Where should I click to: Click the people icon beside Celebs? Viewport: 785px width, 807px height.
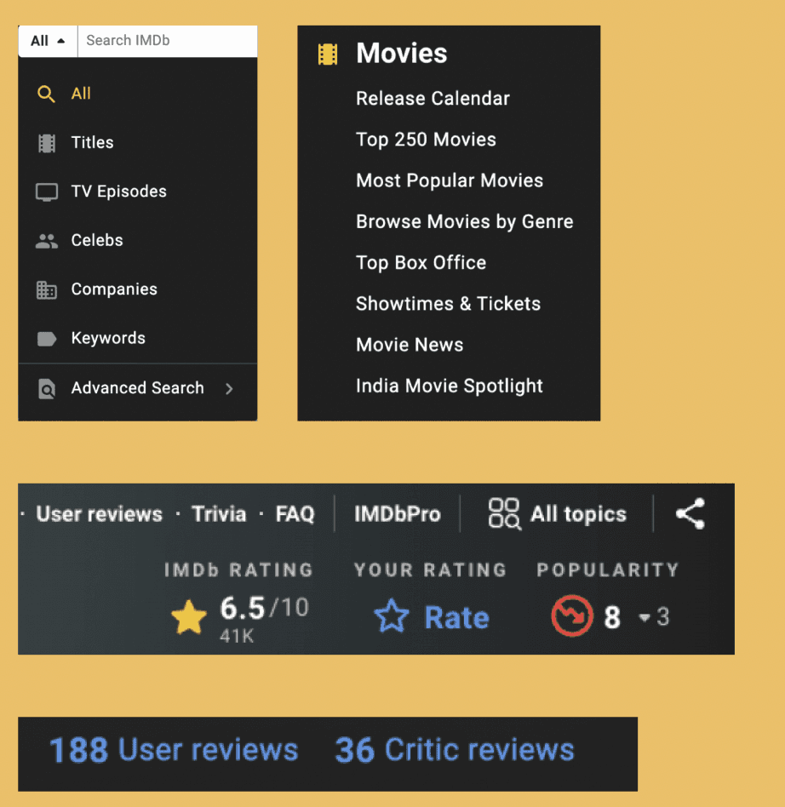[x=46, y=241]
